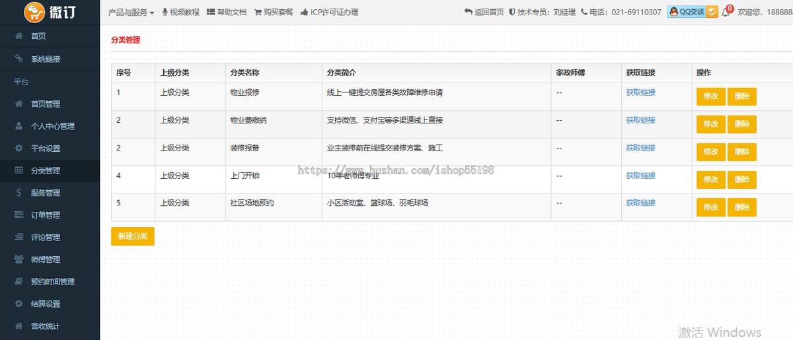Image resolution: width=793 pixels, height=340 pixels.
Task: Click the 新建分类 button
Action: pyautogui.click(x=133, y=236)
